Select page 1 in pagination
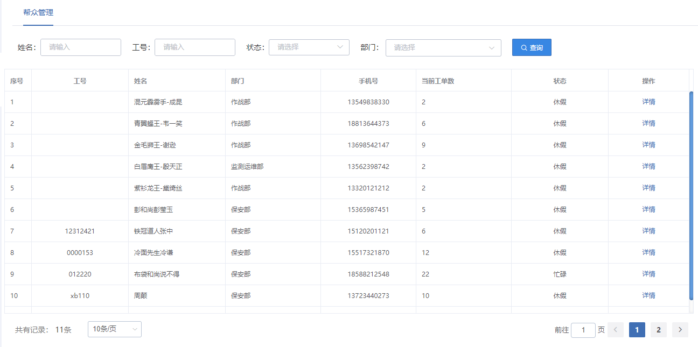The width and height of the screenshot is (698, 347). 637,330
